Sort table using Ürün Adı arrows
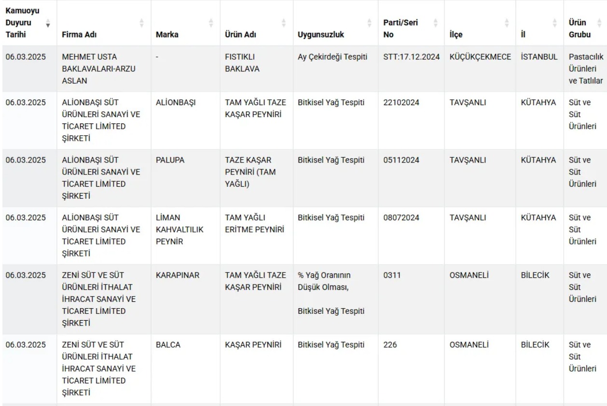607x406 pixels. [x=284, y=23]
